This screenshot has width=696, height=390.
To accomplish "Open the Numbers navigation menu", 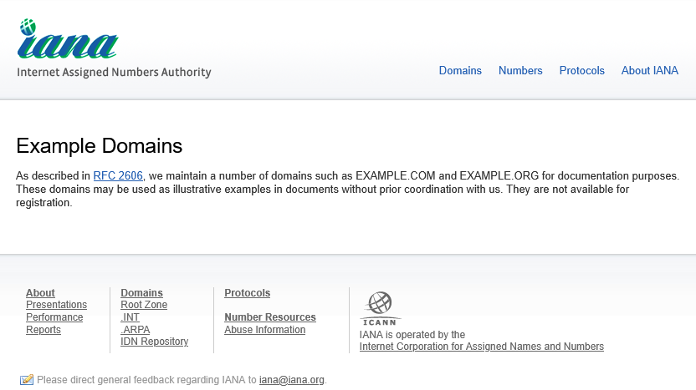I will tap(520, 71).
